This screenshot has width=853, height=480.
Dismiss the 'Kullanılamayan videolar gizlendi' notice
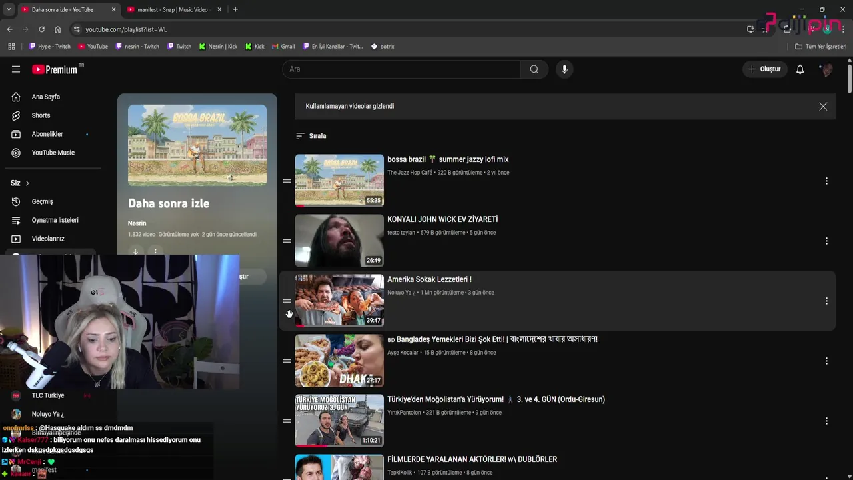point(823,107)
